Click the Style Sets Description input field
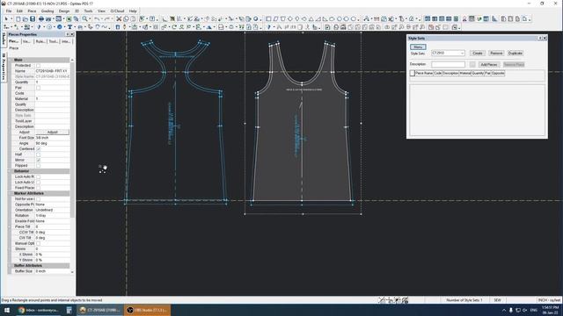Screen dimensions: 563x316 448,64
